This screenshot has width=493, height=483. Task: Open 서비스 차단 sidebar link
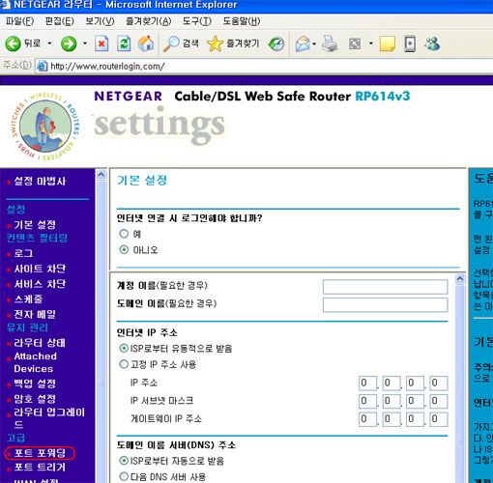point(40,284)
